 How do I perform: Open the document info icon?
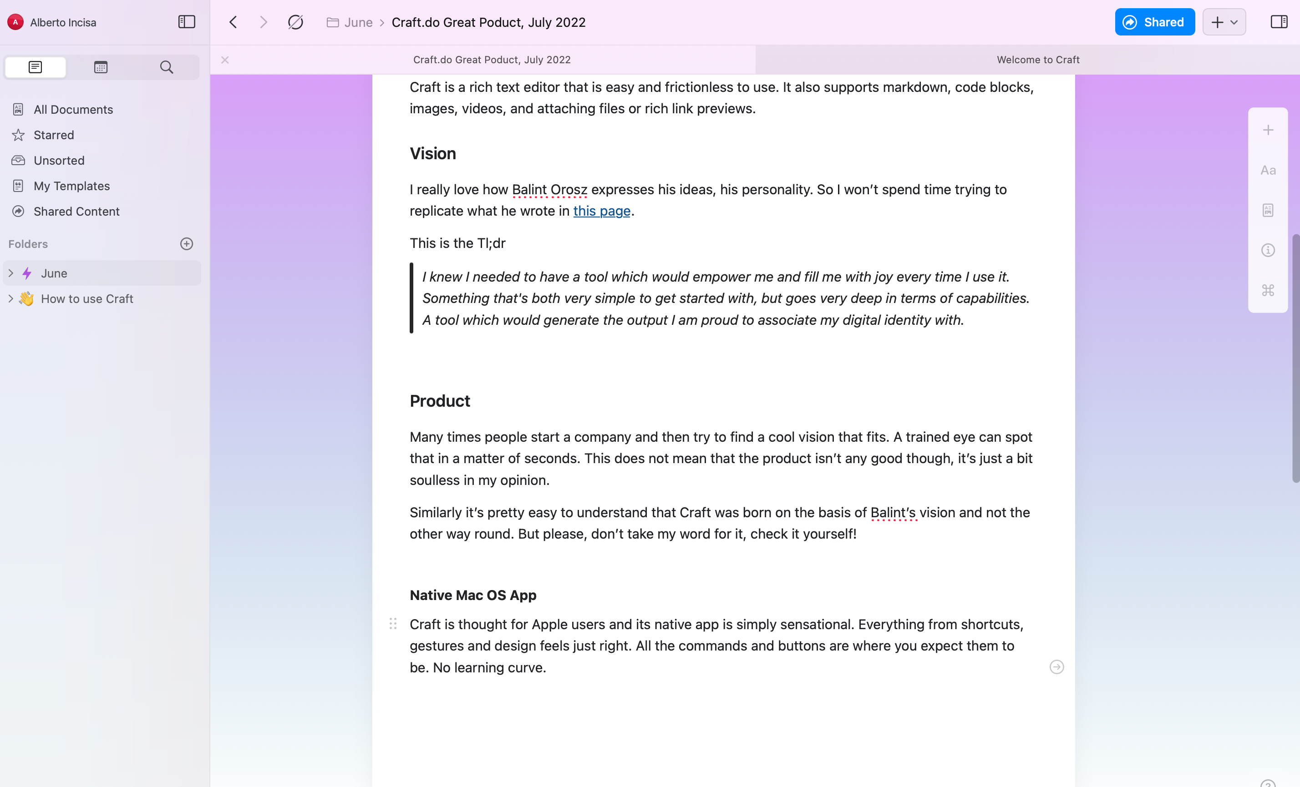[x=1268, y=250]
